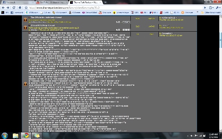Close the Theme Park Review tab
This screenshot has height=139, width=222.
(x=100, y=2)
